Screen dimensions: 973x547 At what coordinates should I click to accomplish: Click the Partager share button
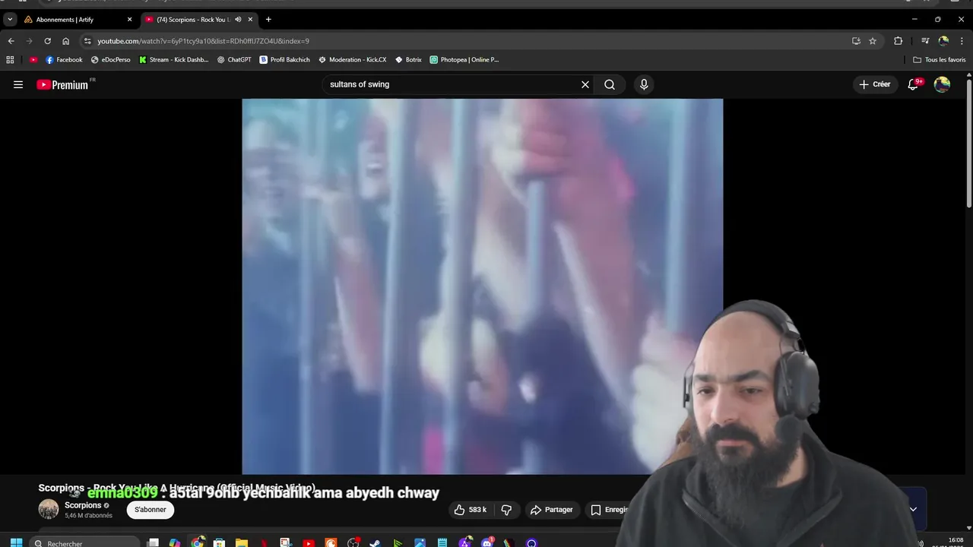point(552,510)
